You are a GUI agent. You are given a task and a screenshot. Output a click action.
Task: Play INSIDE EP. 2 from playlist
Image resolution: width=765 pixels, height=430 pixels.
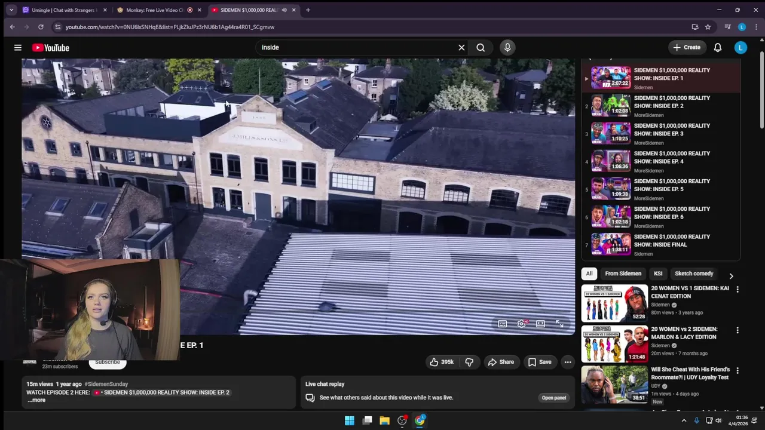[662, 106]
